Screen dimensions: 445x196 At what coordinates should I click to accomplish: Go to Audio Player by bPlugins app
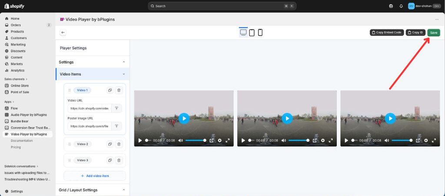pyautogui.click(x=29, y=114)
